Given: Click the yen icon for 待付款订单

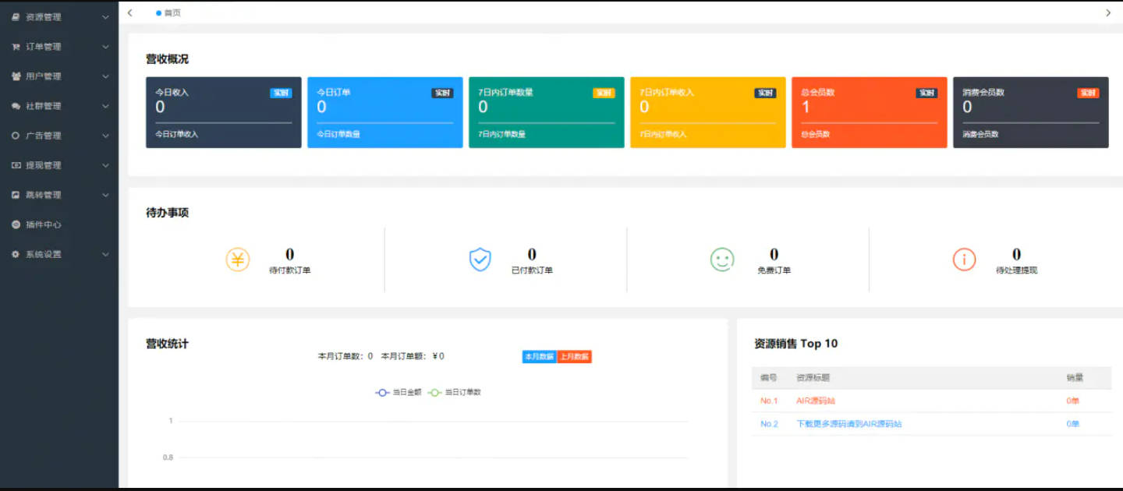Looking at the screenshot, I should coord(238,260).
